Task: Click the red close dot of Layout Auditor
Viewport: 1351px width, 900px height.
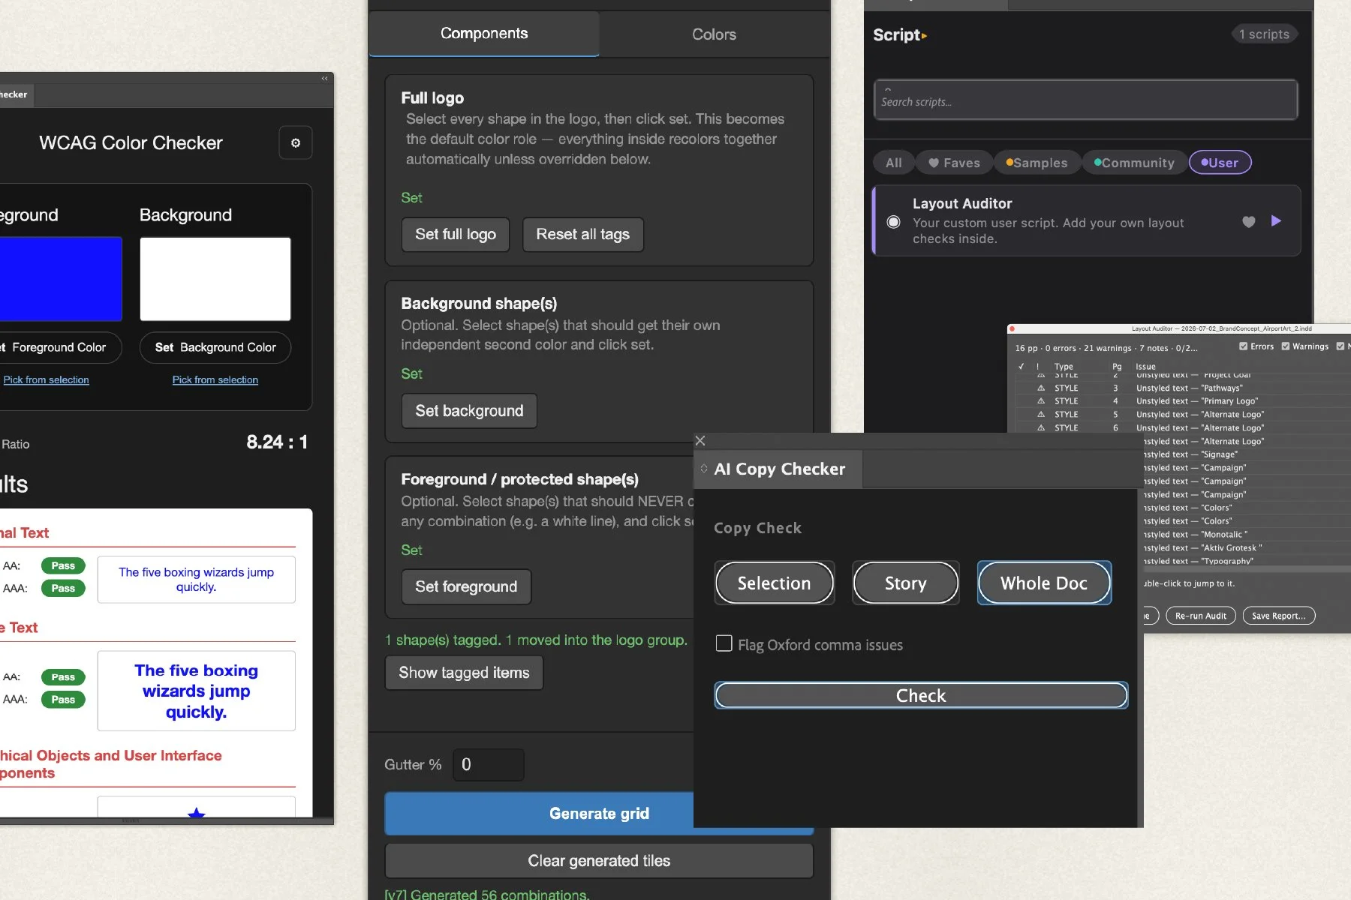Action: [x=1012, y=328]
